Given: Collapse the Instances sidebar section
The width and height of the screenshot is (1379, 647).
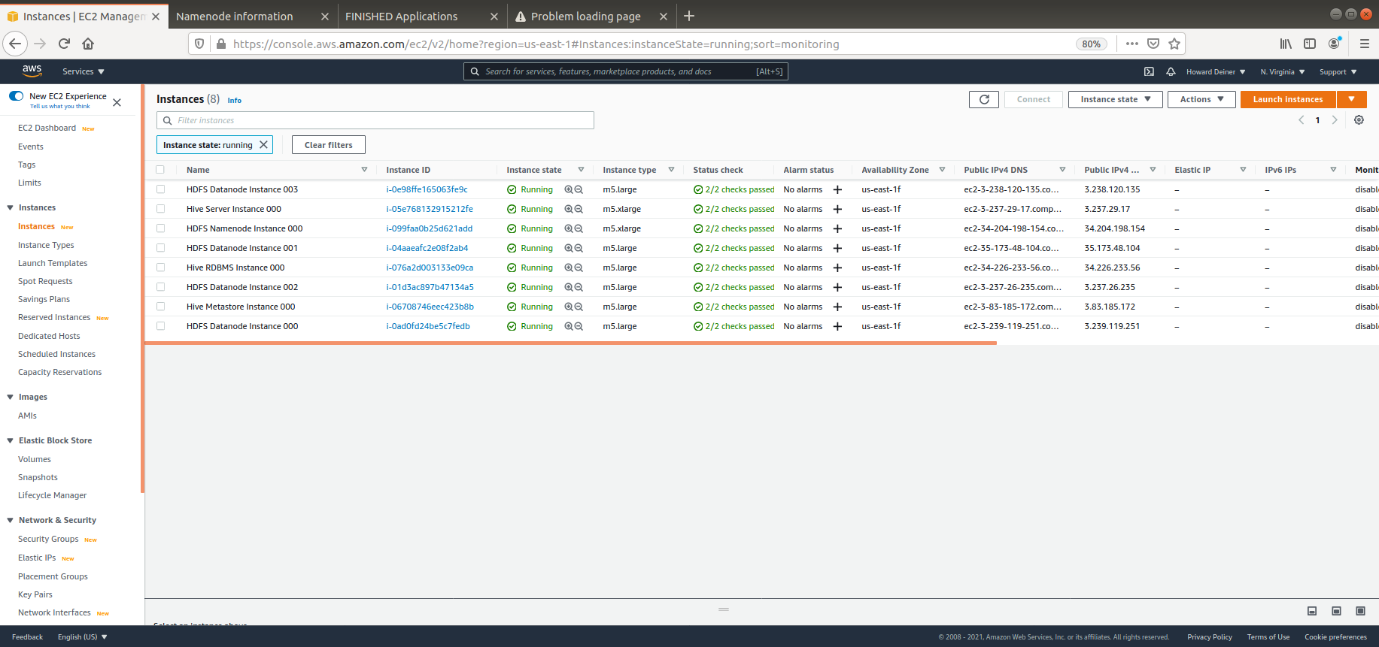Looking at the screenshot, I should (11, 207).
